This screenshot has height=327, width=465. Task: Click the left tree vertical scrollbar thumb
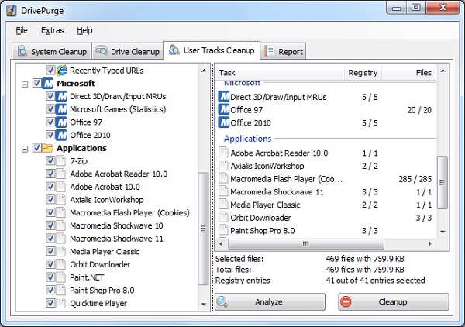pyautogui.click(x=203, y=229)
